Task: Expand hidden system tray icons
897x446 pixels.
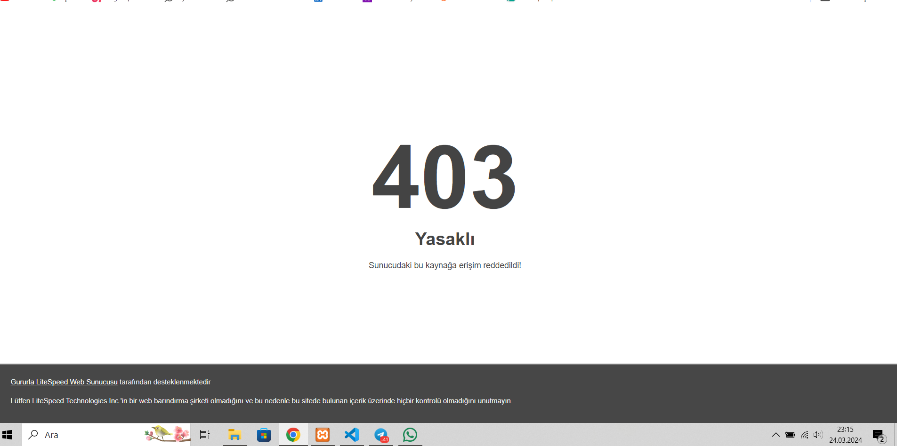Action: 776,435
